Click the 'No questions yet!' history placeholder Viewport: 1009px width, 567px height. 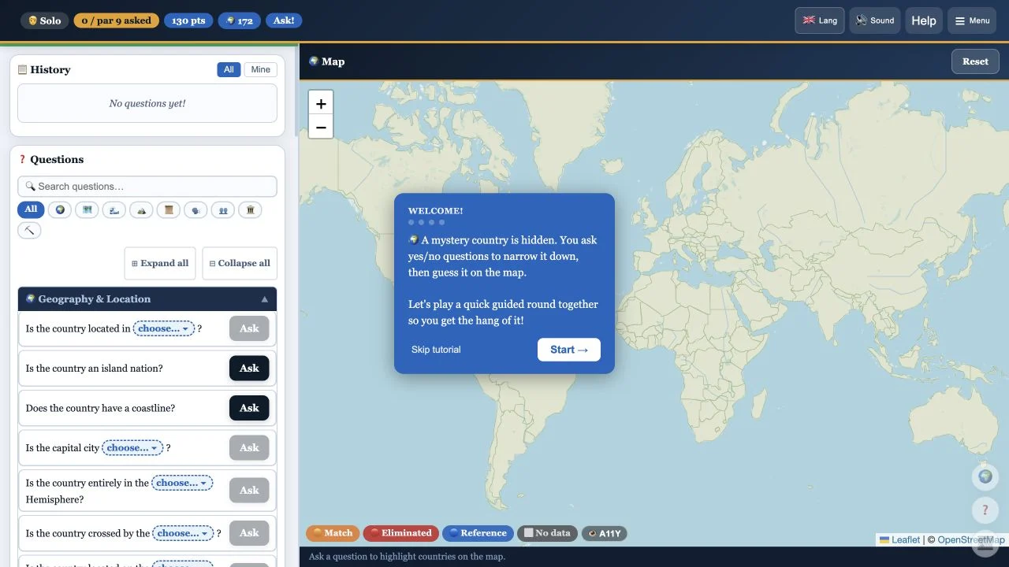(147, 103)
